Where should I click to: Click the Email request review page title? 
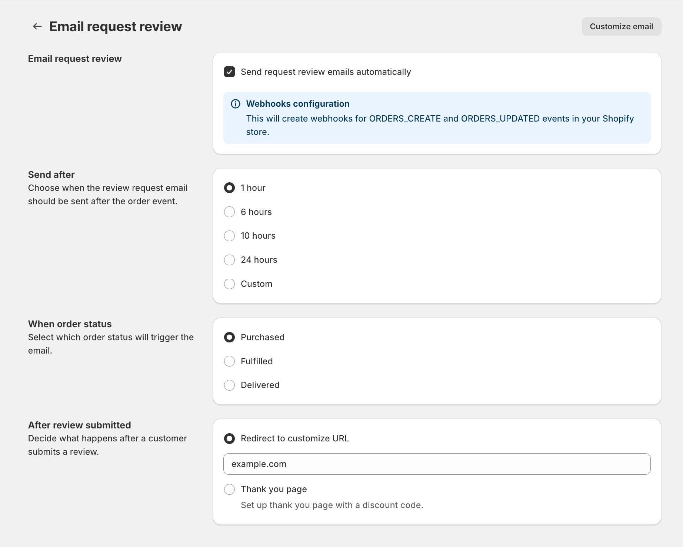(x=116, y=27)
